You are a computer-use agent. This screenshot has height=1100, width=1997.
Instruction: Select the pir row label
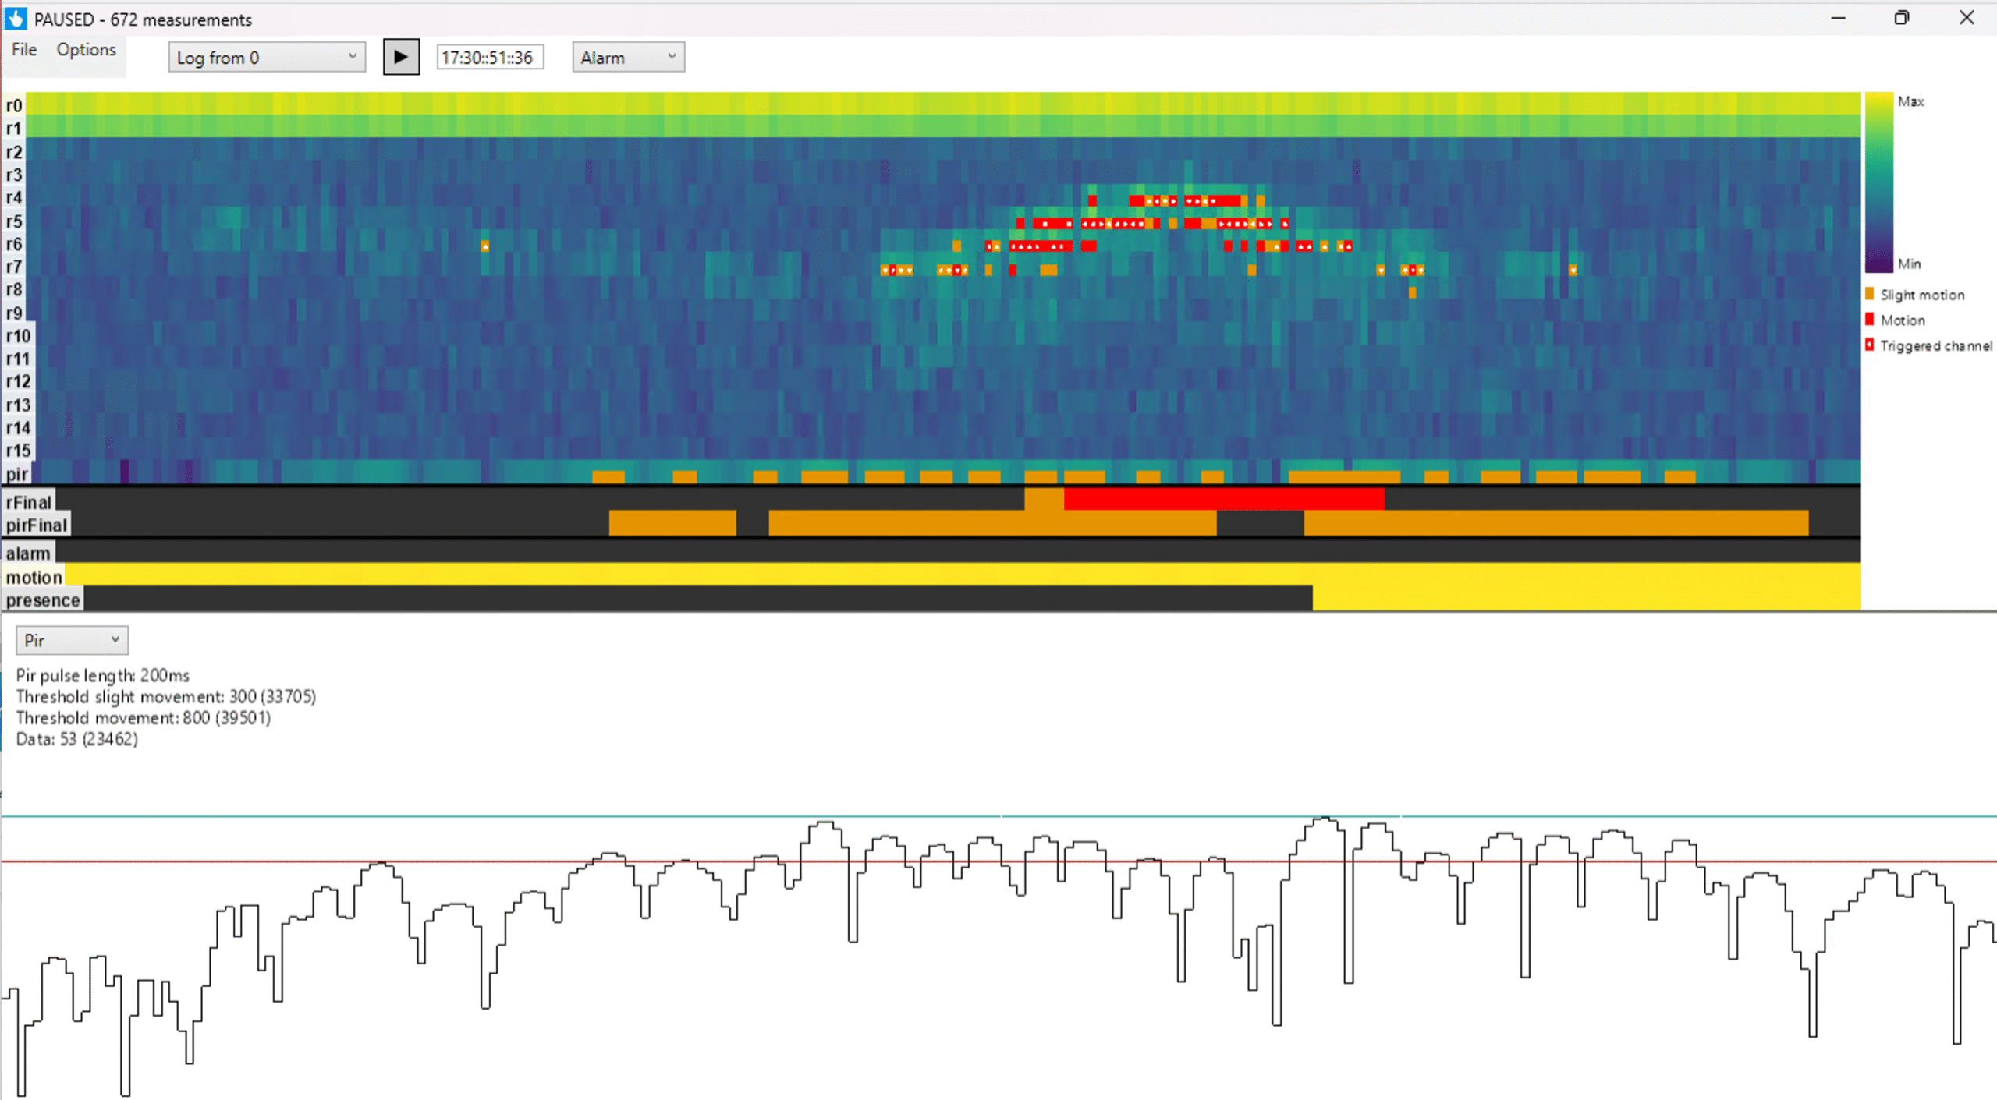click(x=16, y=473)
